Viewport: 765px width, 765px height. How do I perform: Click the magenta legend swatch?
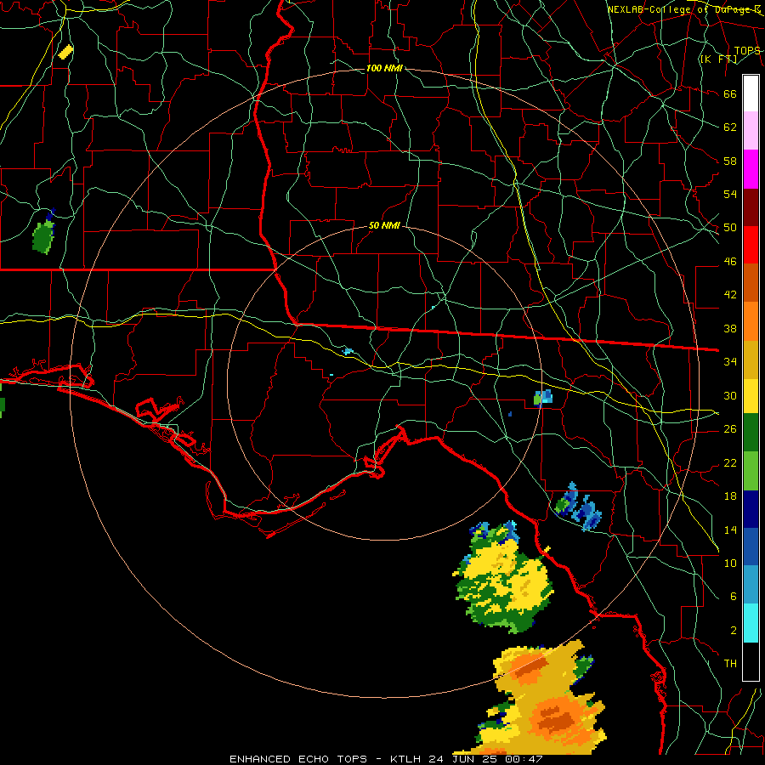[751, 169]
